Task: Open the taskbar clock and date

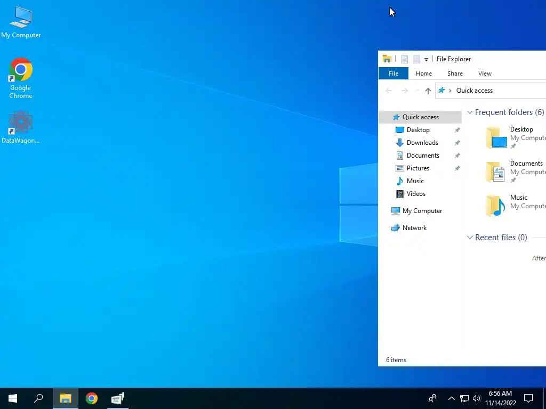Action: [500, 398]
